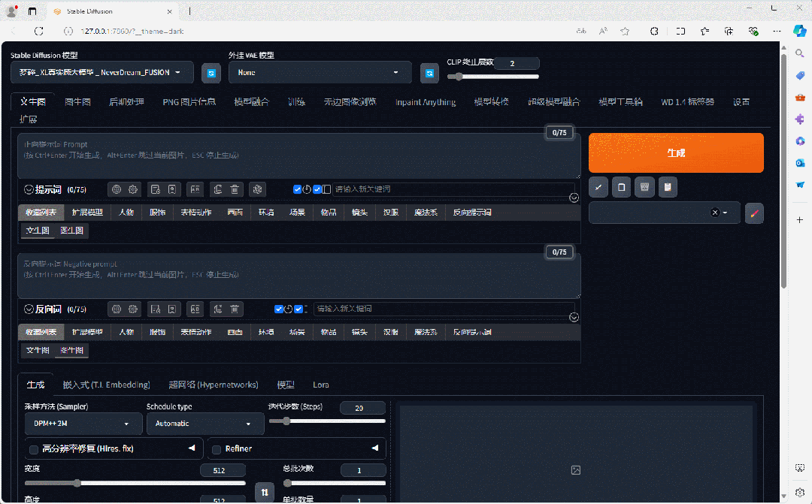
Task: Open Edge Copilot sidebar icon
Action: point(799,31)
